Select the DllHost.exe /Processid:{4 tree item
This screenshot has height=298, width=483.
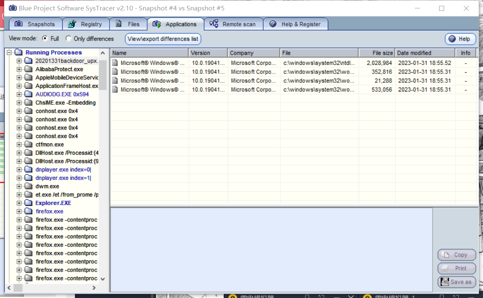pos(67,153)
